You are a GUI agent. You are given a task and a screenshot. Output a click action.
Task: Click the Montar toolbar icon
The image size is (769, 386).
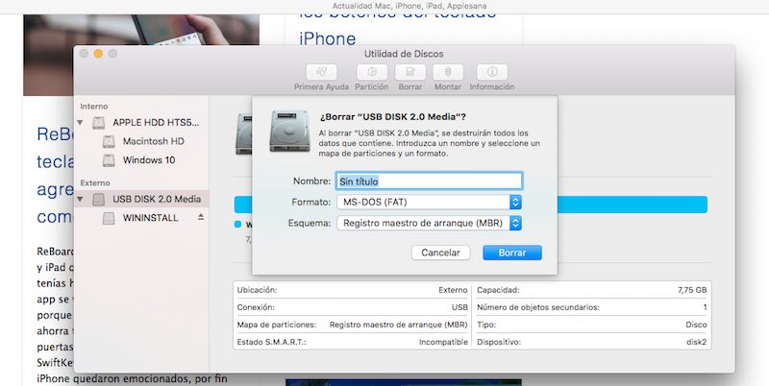(448, 73)
